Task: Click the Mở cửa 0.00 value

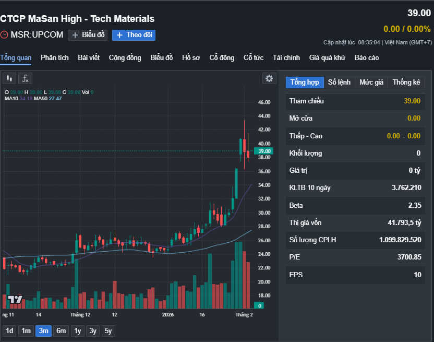Action: [x=414, y=118]
